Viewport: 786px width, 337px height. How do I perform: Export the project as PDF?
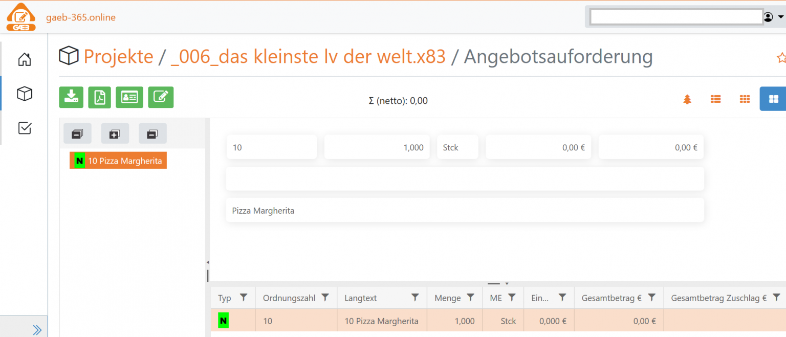pyautogui.click(x=99, y=97)
